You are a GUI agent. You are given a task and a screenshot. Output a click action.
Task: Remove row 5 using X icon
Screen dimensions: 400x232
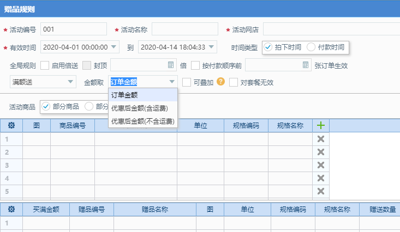click(x=321, y=191)
